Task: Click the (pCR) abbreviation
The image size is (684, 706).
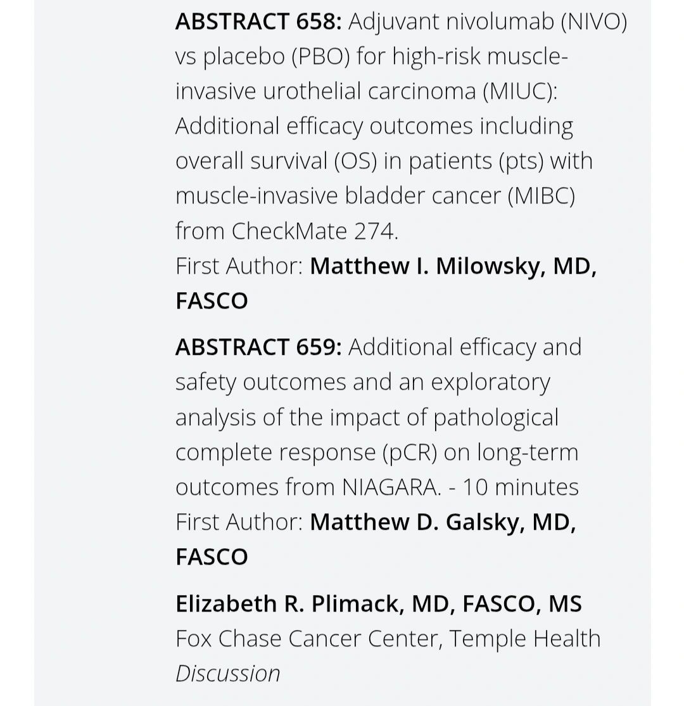Action: click(x=410, y=453)
